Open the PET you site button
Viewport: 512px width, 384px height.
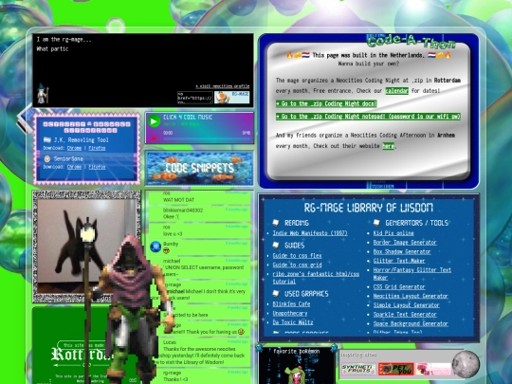396,369
